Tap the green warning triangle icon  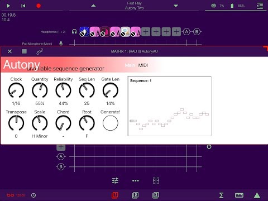(x=257, y=195)
